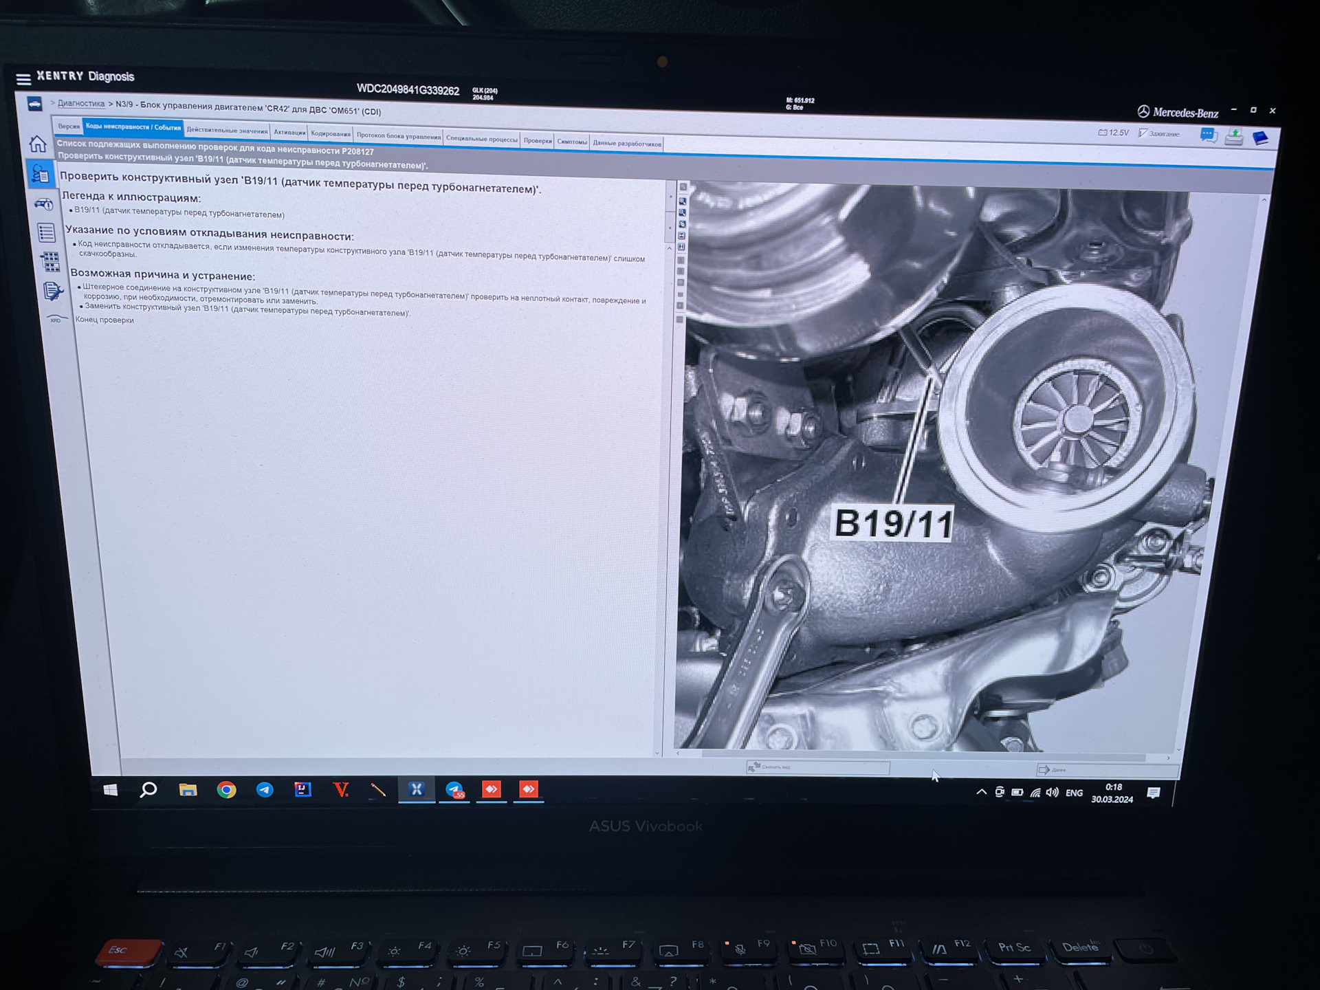Fit illustration to width
Screen dimensions: 1320x990
pos(682,235)
